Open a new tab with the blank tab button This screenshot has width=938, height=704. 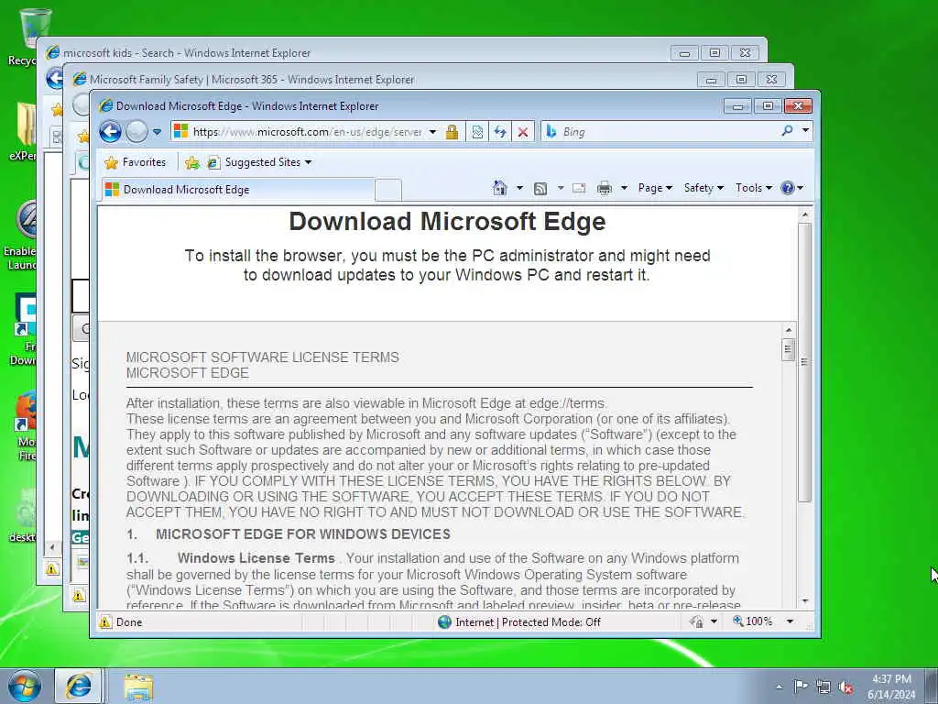click(x=388, y=190)
